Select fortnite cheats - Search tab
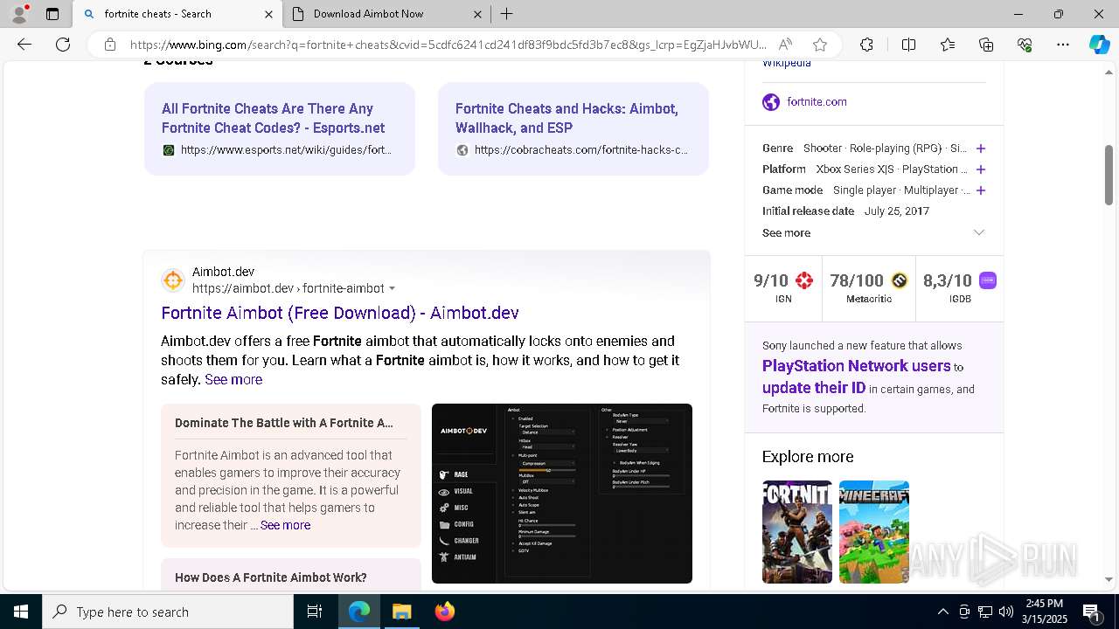The image size is (1119, 629). click(177, 14)
